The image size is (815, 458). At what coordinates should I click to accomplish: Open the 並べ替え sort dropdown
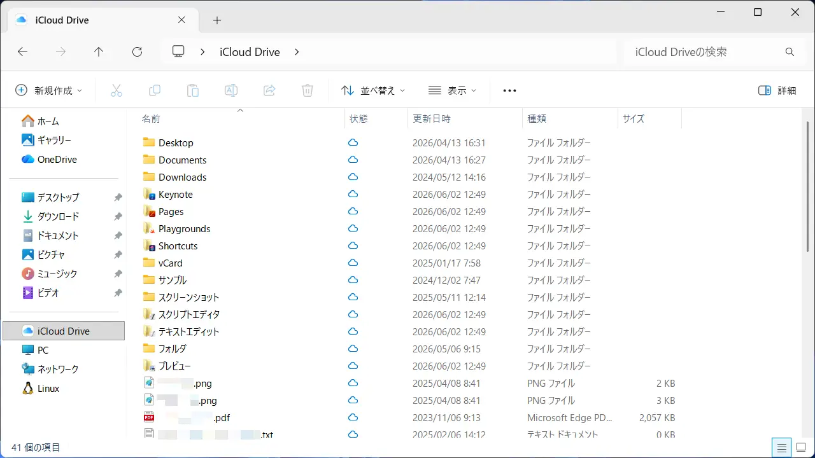point(373,90)
